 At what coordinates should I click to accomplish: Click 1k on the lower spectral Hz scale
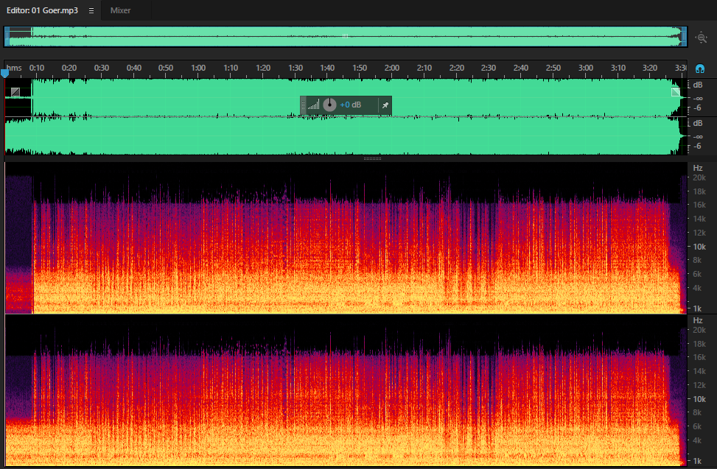pyautogui.click(x=697, y=461)
